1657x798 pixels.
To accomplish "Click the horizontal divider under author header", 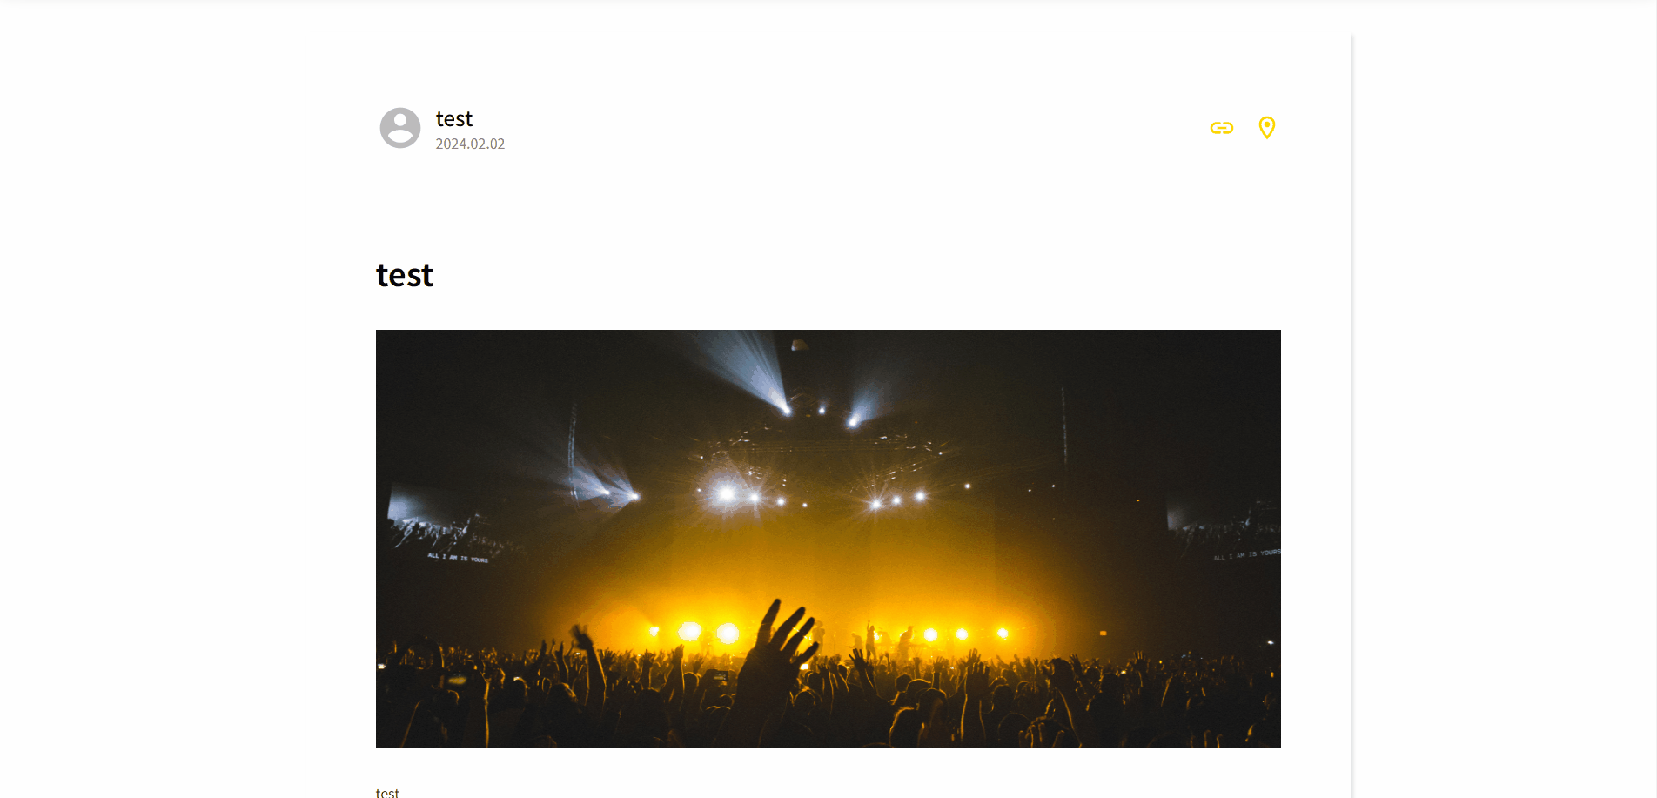I will 828,171.
